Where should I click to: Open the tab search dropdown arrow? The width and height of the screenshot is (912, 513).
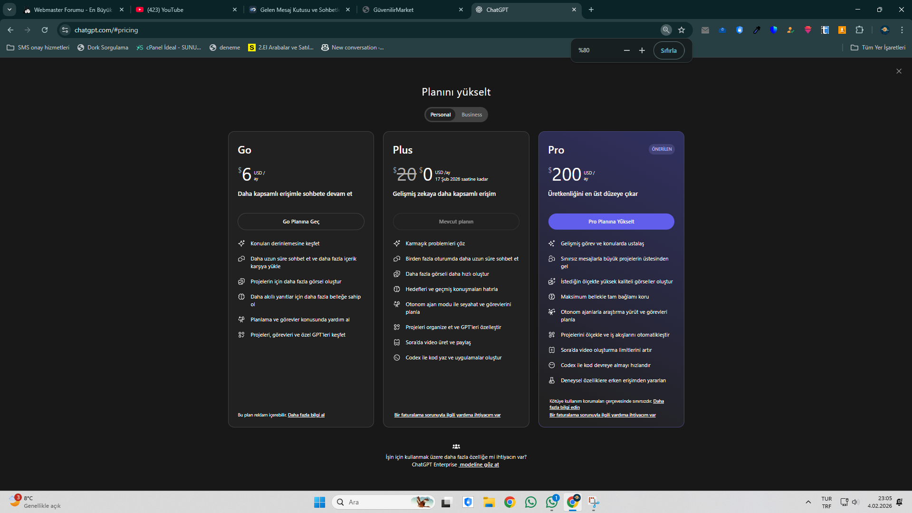(10, 10)
